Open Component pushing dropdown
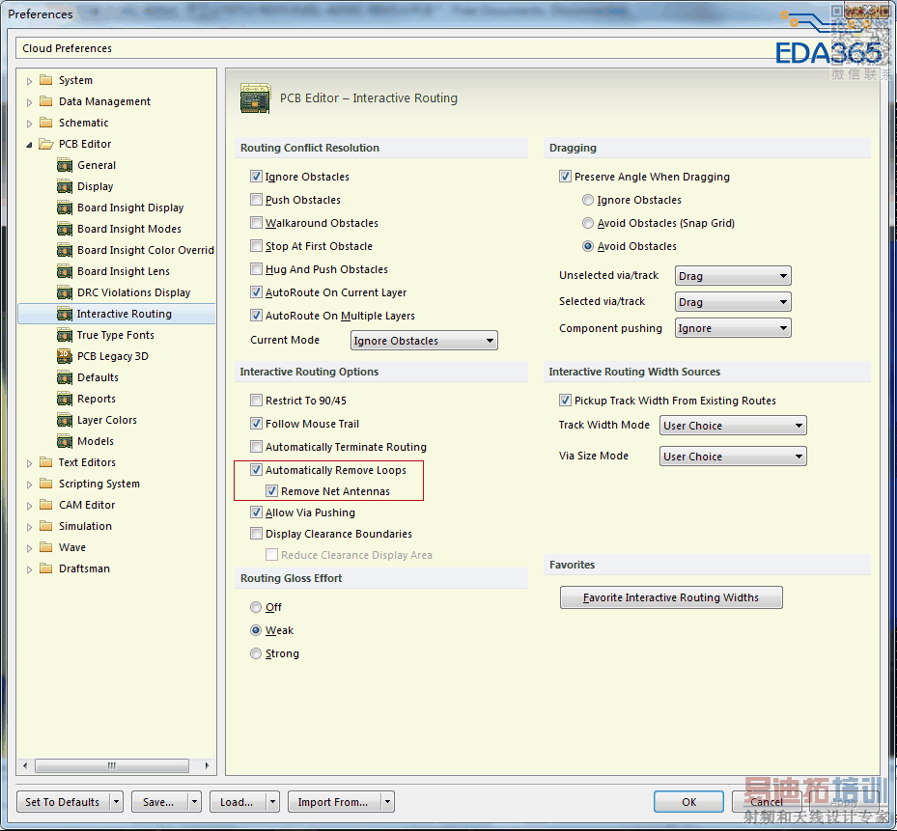 (733, 328)
